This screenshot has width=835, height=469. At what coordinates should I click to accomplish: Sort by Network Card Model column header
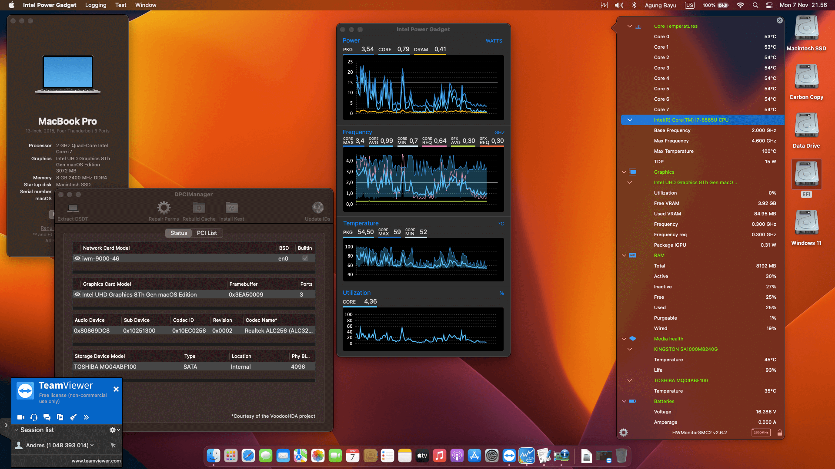[x=179, y=248]
